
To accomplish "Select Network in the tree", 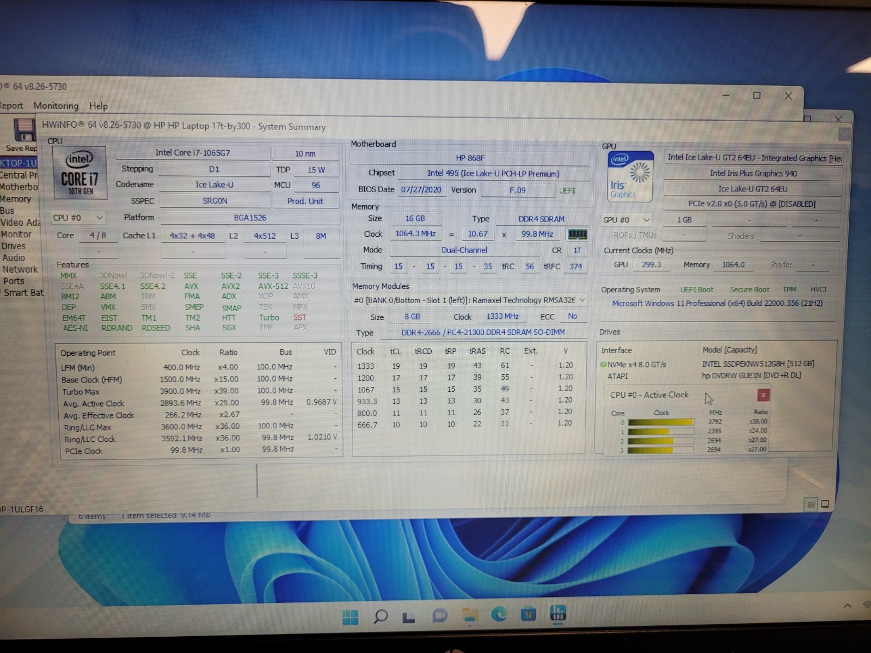I will pyautogui.click(x=20, y=269).
